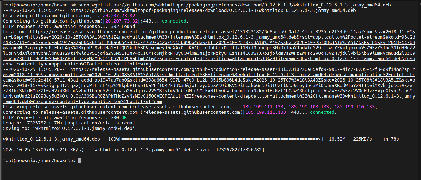
Task: Click the '225KB/s' download speed
Action: pyautogui.click(x=363, y=139)
